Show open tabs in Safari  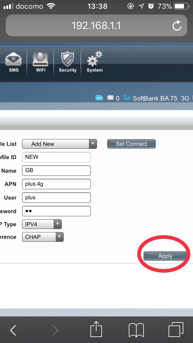pos(176,330)
